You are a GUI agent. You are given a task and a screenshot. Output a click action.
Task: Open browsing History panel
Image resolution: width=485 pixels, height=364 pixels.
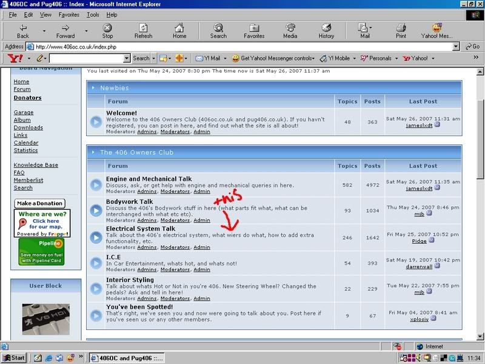click(x=326, y=31)
